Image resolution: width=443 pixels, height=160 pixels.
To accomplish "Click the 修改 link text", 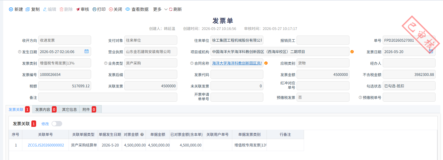I will click(45, 124).
